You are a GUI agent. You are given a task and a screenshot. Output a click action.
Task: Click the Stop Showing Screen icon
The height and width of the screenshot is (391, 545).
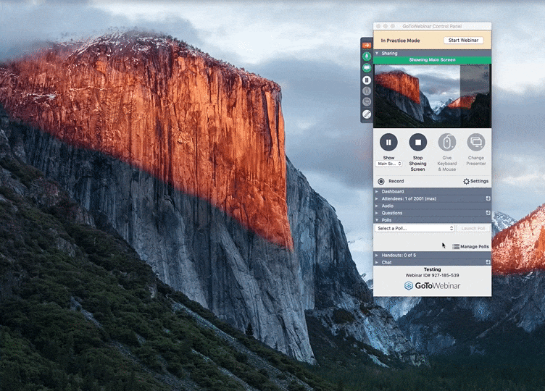coord(417,143)
